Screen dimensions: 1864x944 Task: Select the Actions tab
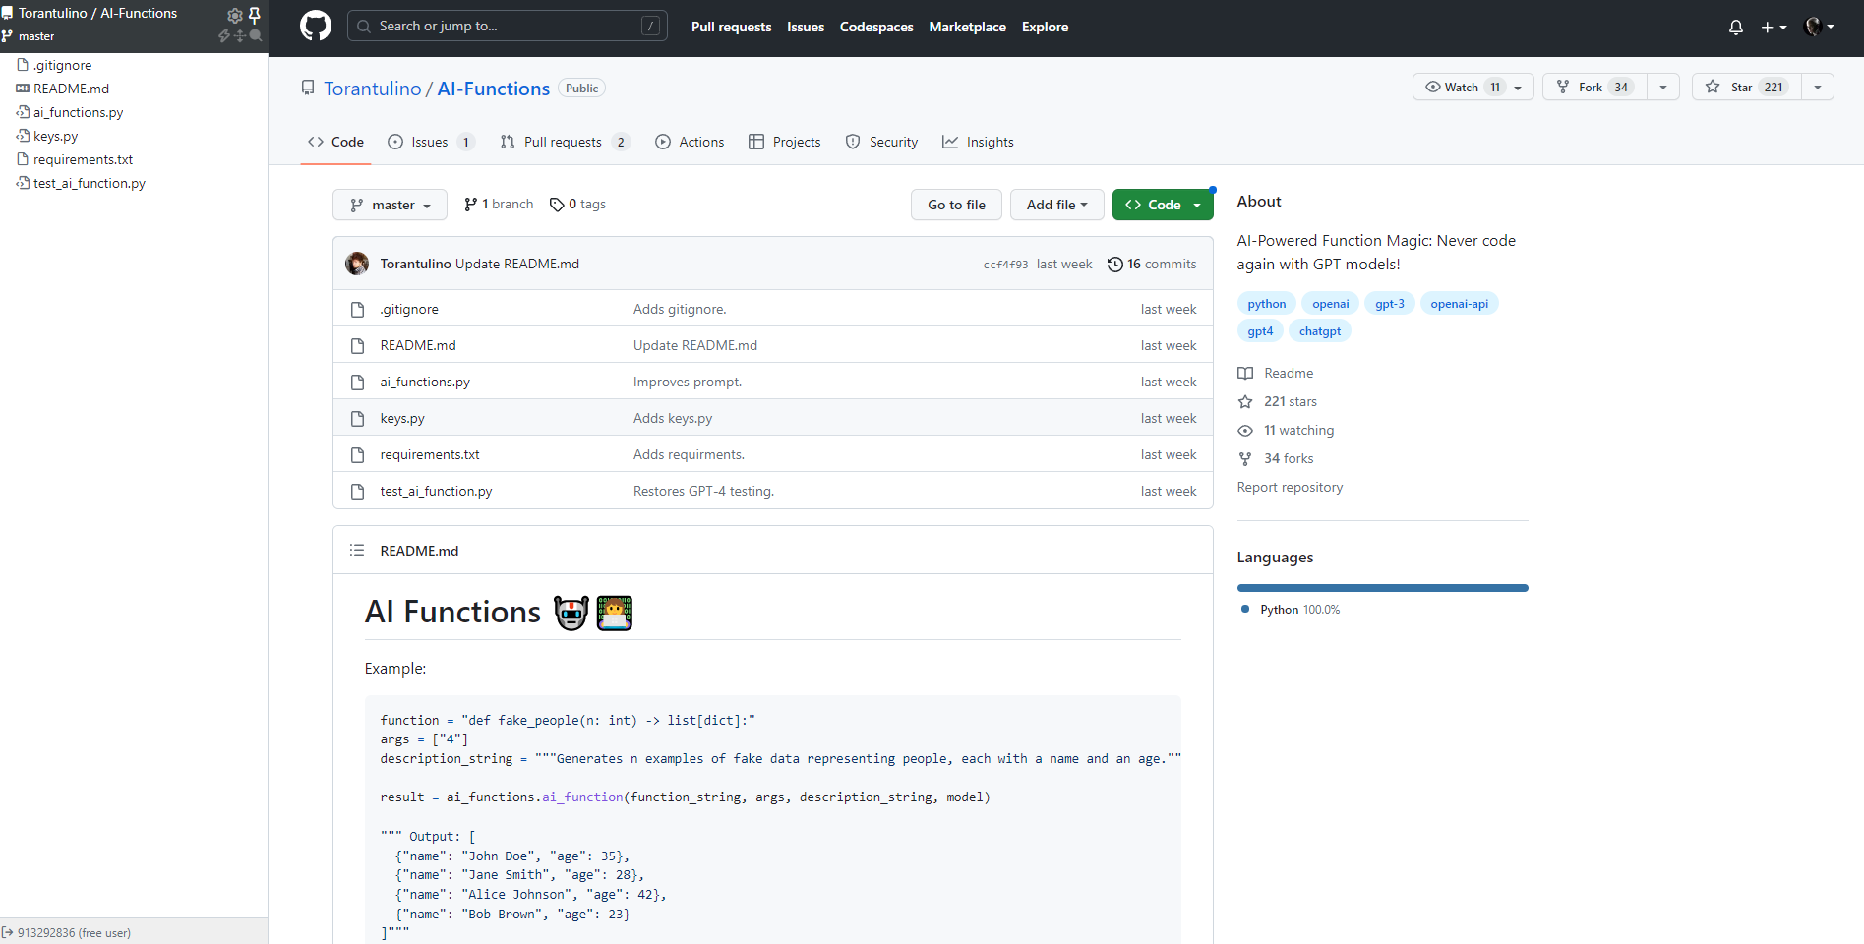(x=690, y=142)
